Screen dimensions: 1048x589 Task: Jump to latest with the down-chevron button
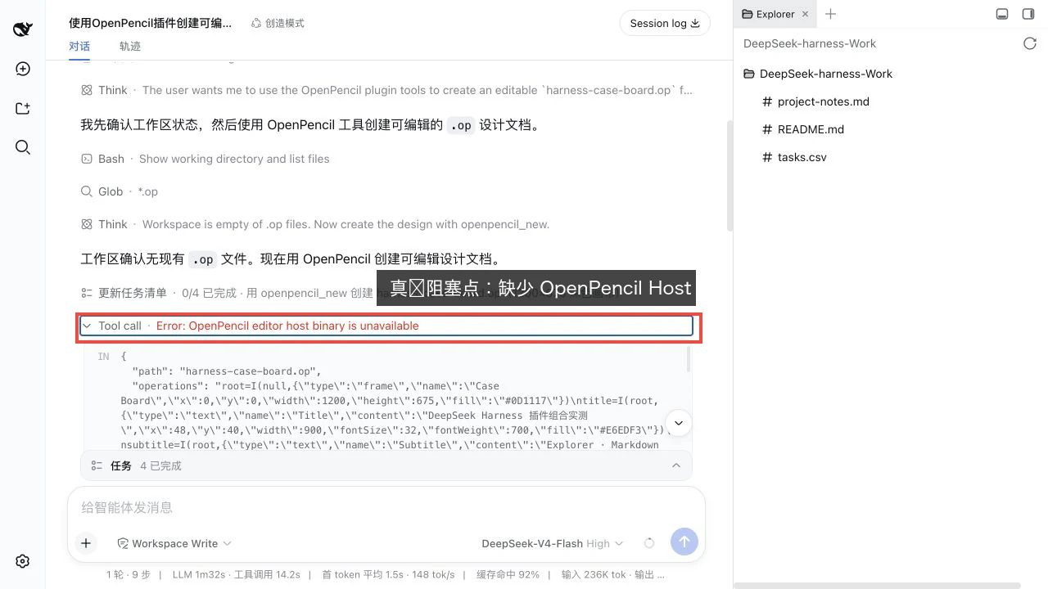pyautogui.click(x=679, y=423)
